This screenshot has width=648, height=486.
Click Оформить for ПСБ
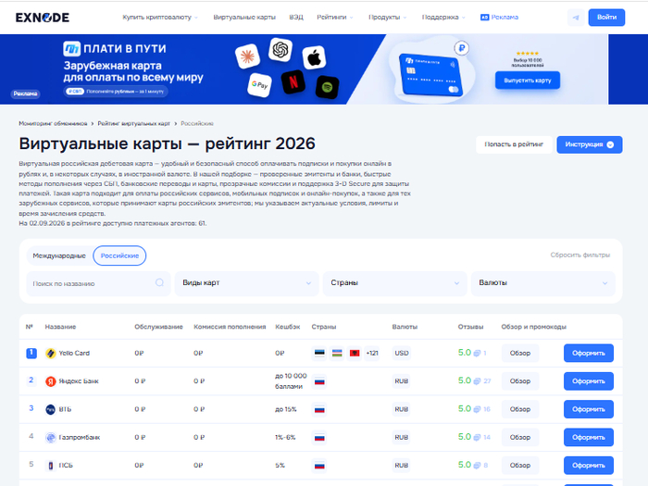tap(589, 466)
